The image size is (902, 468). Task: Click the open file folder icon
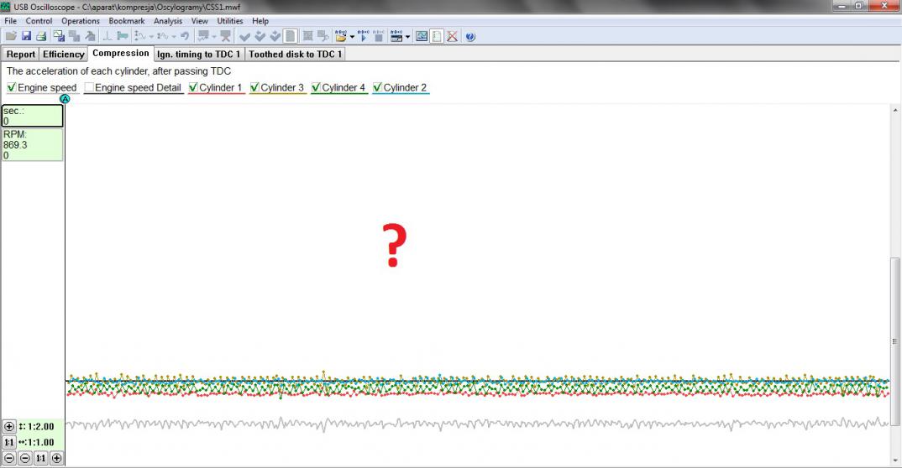tap(11, 36)
